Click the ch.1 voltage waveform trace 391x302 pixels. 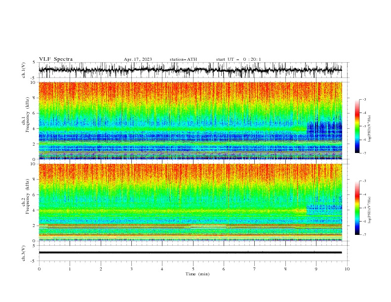pyautogui.click(x=191, y=70)
